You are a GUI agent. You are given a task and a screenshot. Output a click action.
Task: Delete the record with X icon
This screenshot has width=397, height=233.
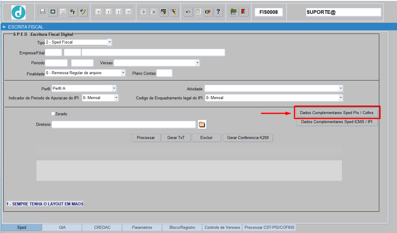(x=154, y=12)
